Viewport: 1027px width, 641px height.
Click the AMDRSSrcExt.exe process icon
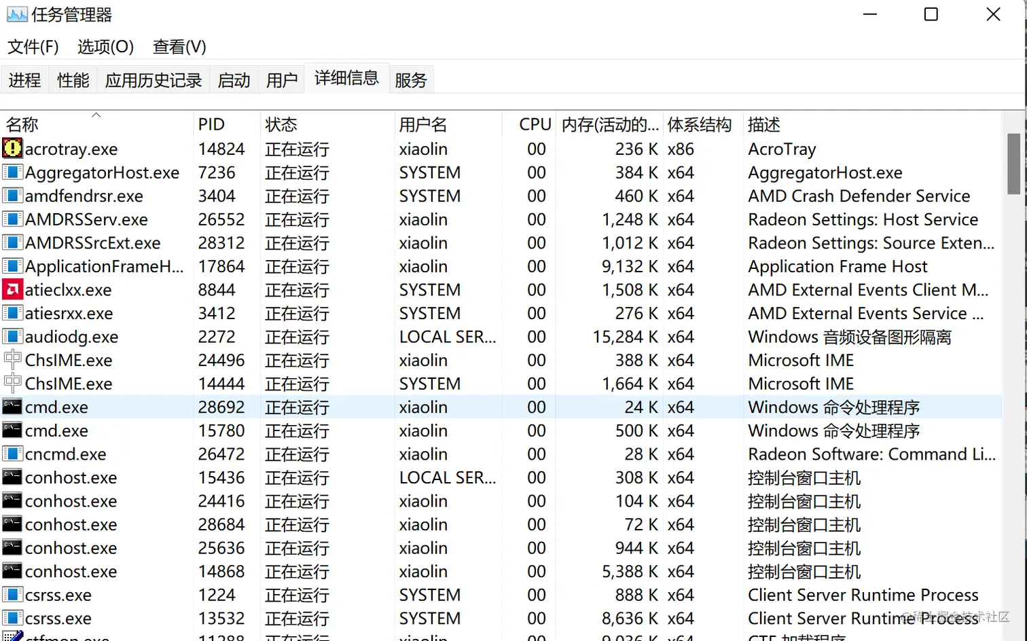point(12,242)
